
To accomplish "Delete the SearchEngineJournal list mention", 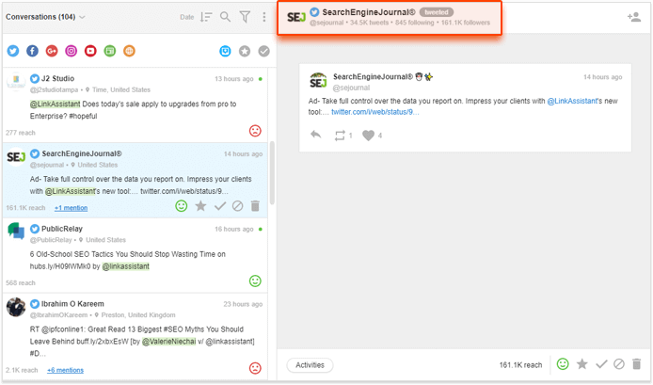I will coord(255,206).
